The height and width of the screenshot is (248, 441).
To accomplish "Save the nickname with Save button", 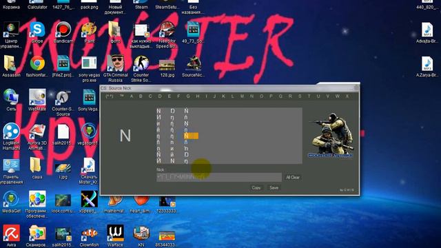I will tap(274, 188).
